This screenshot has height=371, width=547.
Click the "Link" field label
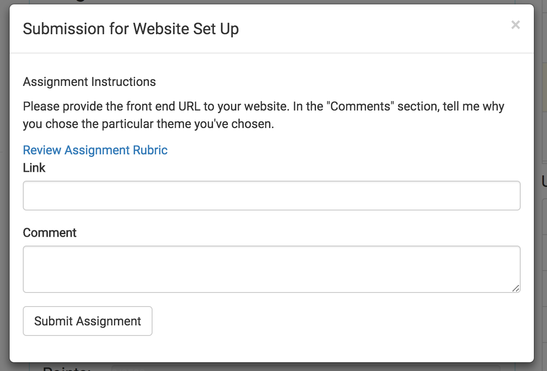pyautogui.click(x=34, y=168)
